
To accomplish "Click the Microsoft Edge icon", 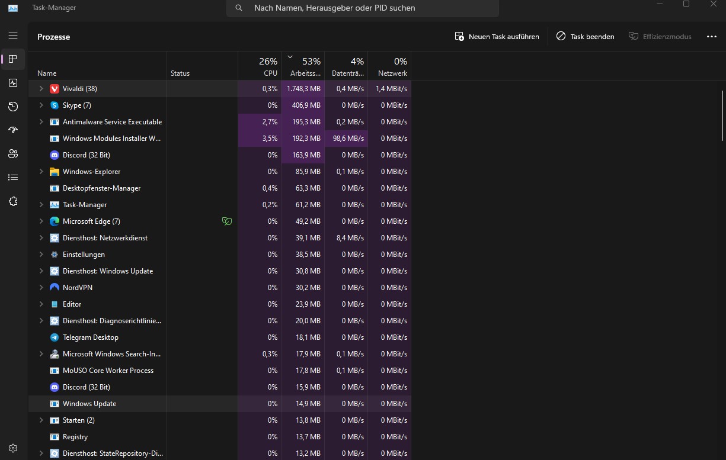I will [x=55, y=221].
